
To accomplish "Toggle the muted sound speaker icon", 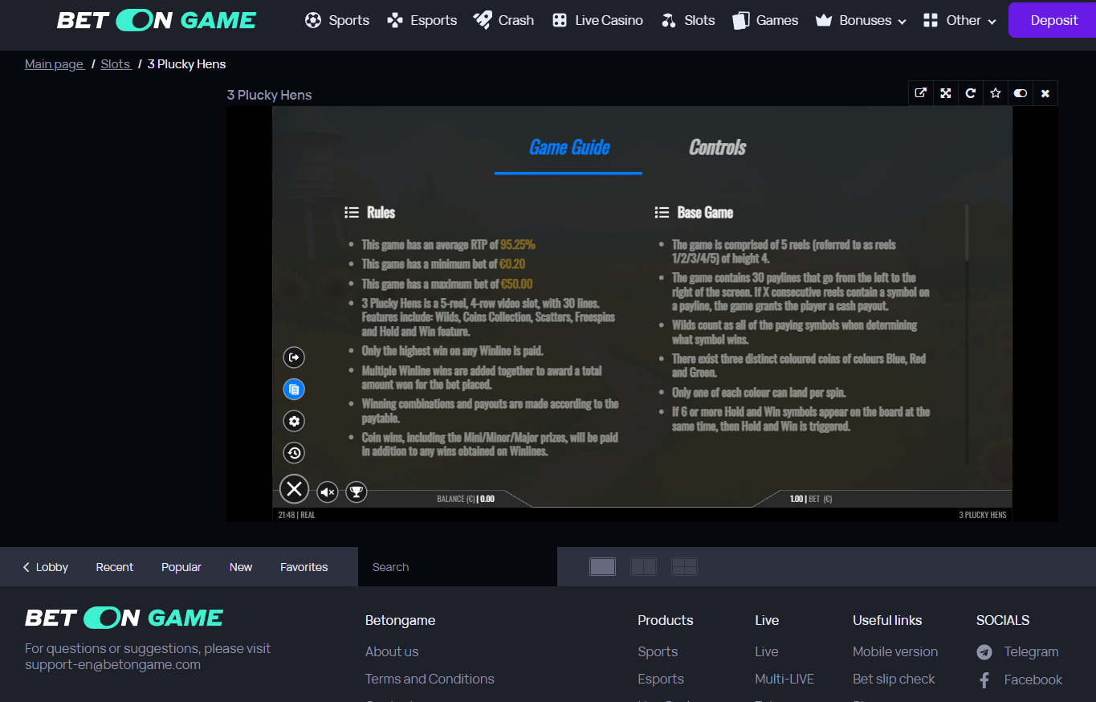I will (x=328, y=492).
